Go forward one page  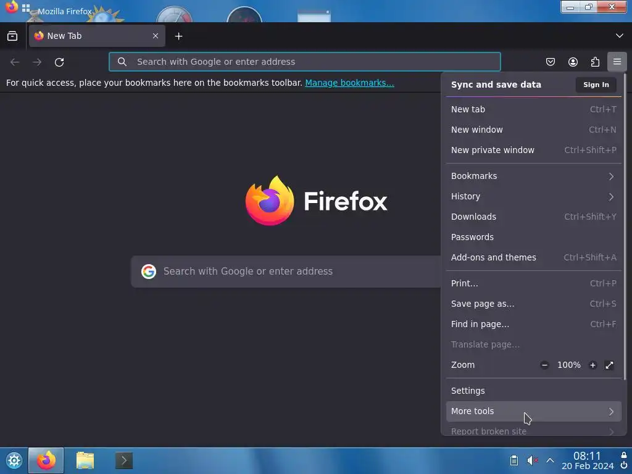point(37,62)
